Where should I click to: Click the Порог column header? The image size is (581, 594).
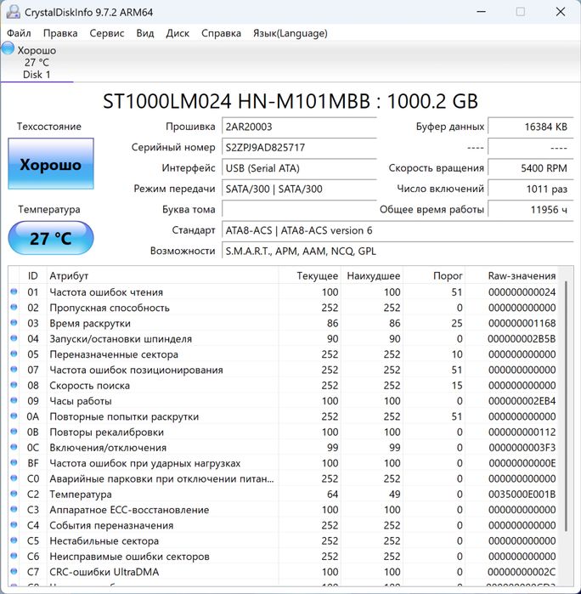click(434, 276)
